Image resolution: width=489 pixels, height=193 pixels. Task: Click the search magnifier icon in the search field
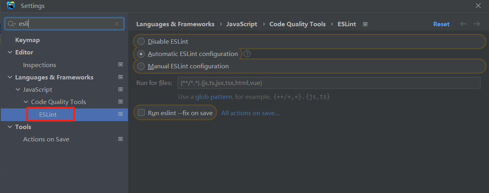click(x=12, y=24)
